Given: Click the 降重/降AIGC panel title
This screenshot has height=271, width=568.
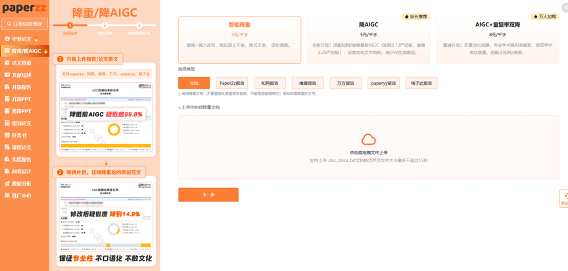Looking at the screenshot, I should point(105,12).
